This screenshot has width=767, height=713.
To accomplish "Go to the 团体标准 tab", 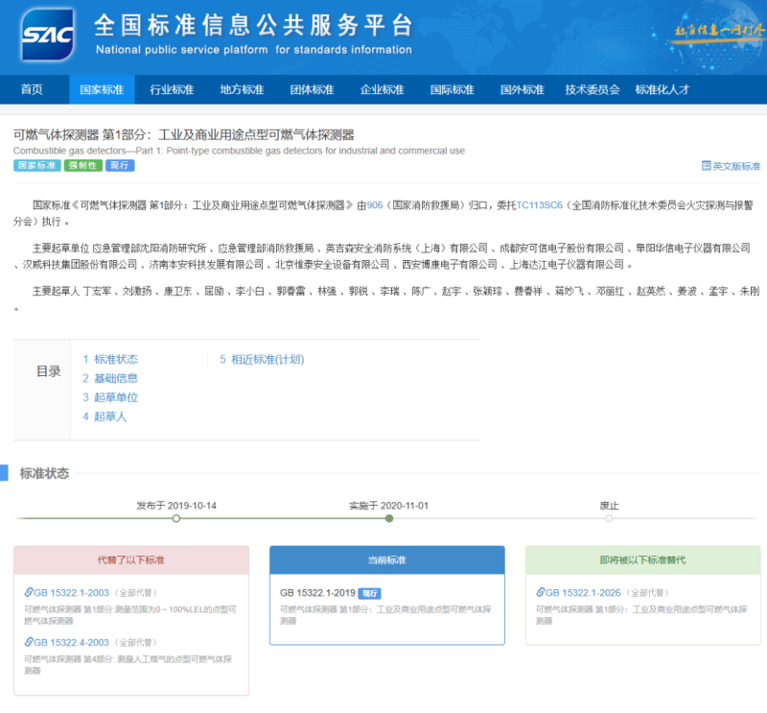I will point(312,90).
